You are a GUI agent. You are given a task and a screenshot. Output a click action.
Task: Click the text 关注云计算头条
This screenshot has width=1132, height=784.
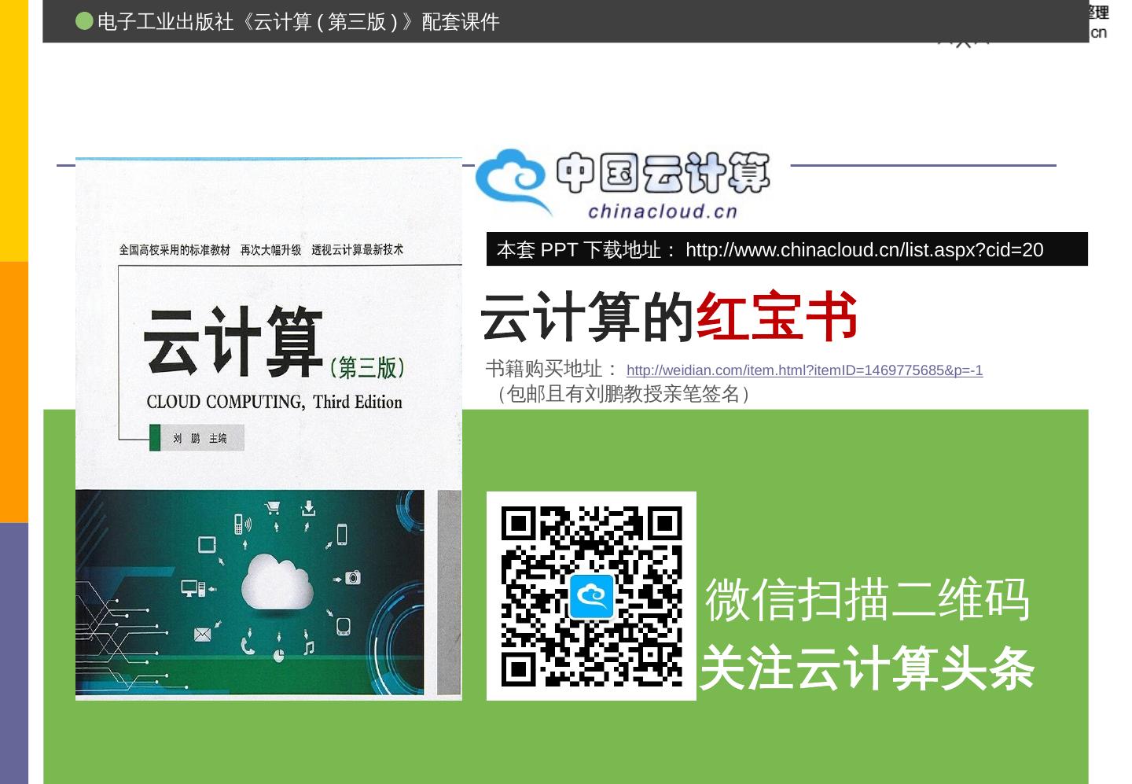click(867, 668)
